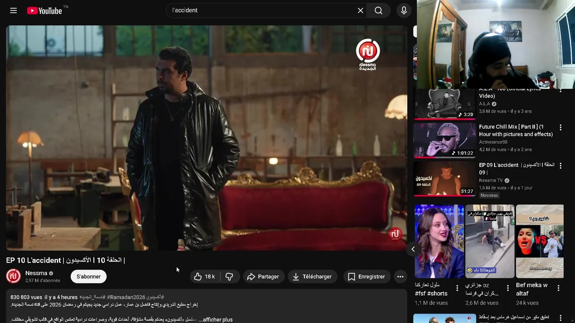Share the video via Partager
This screenshot has width=575, height=323.
263,276
